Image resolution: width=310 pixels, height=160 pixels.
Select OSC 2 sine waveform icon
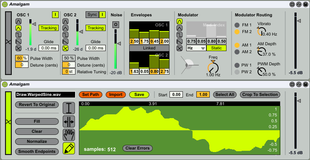(x=65, y=21)
